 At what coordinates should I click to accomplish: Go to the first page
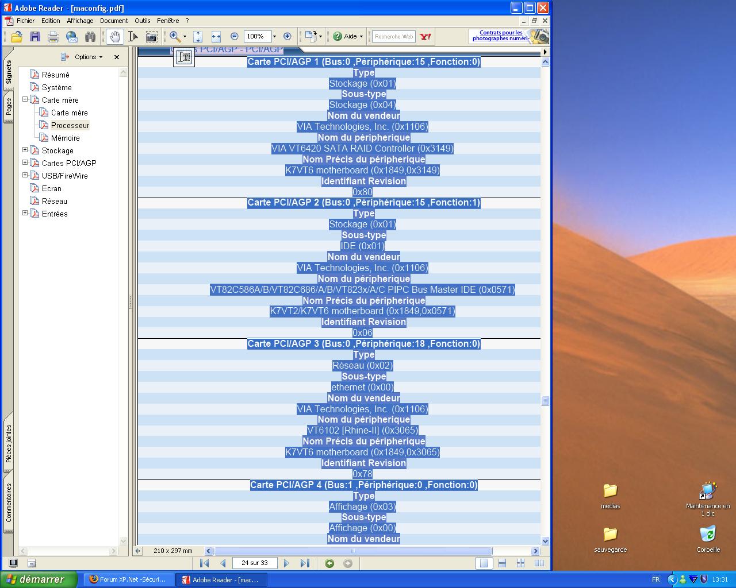(204, 563)
